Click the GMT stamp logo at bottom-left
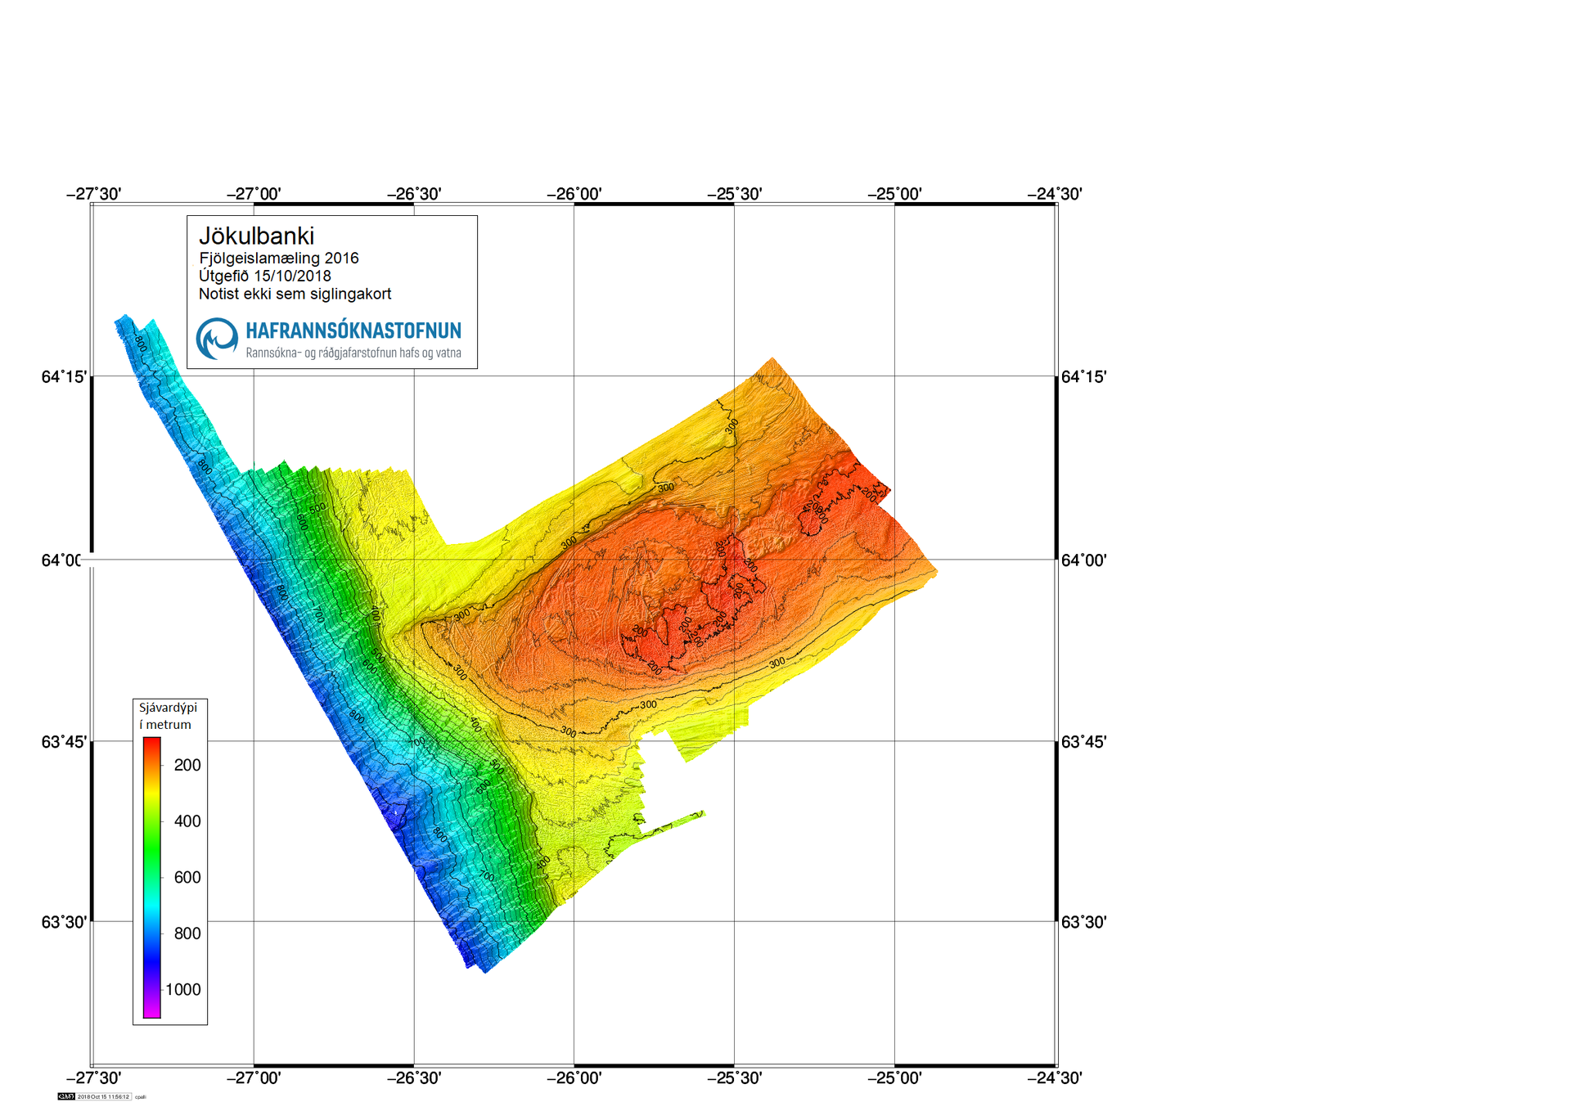This screenshot has height=1111, width=1571. coord(66,1096)
